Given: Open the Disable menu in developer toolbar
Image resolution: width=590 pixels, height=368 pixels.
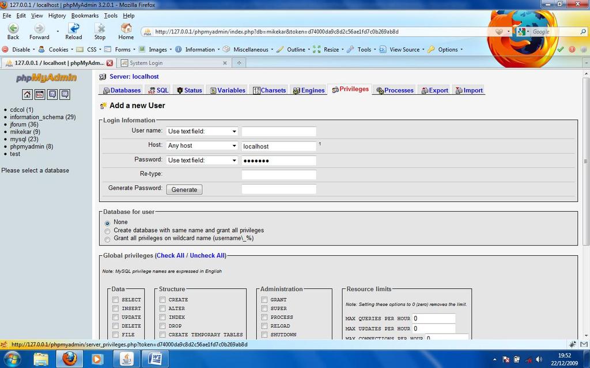Looking at the screenshot, I should (x=19, y=49).
